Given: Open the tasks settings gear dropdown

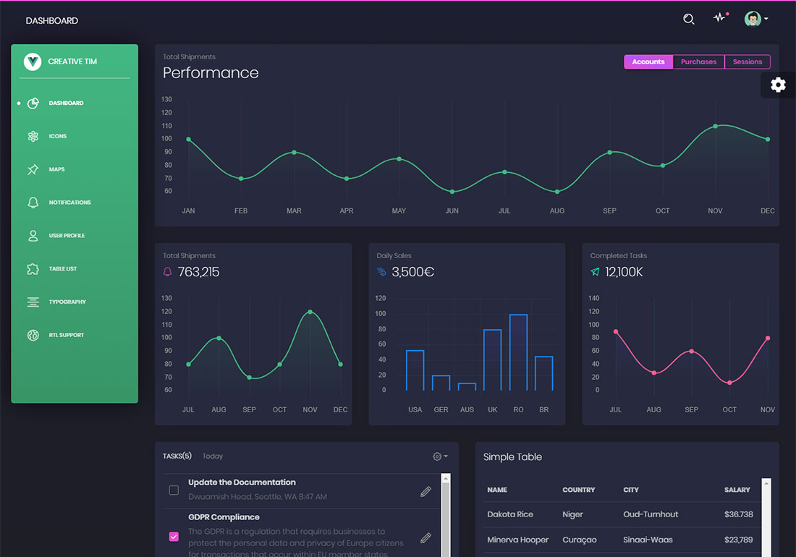Looking at the screenshot, I should tap(439, 456).
